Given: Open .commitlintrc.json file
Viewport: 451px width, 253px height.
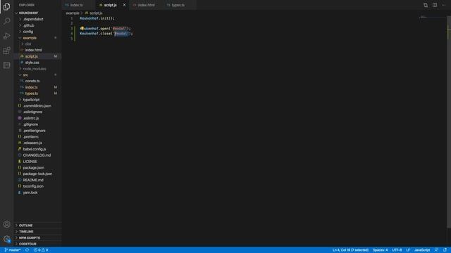Looking at the screenshot, I should tap(37, 105).
